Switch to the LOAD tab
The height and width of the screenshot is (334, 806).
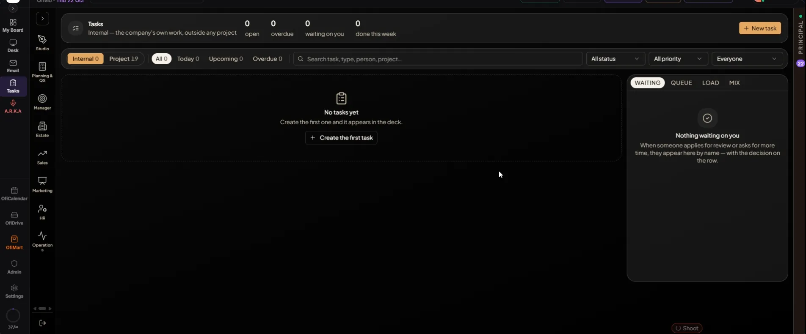[710, 83]
